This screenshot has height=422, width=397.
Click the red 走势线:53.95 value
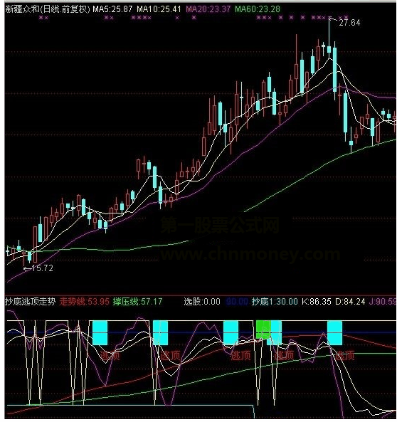85,302
